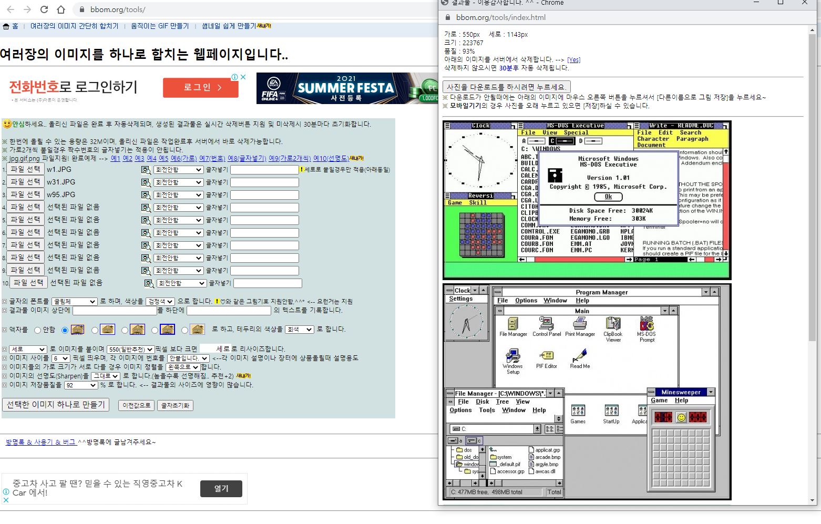
Task: Click the browser back arrow
Action: pyautogui.click(x=11, y=9)
